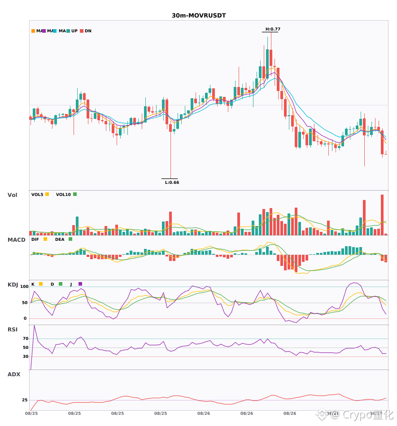The image size is (397, 426).
Task: Click the DEA green legend swatch
Action: (70, 239)
